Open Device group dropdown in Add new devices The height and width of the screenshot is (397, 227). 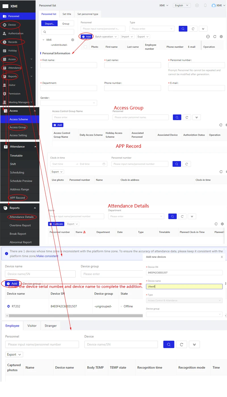tap(184, 314)
